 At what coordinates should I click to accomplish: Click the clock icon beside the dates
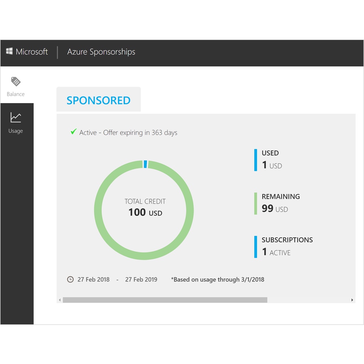tap(70, 279)
